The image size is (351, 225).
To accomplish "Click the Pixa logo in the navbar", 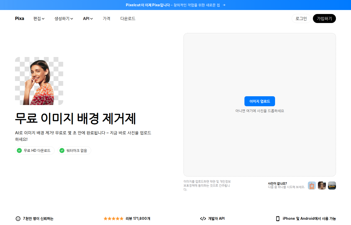I will (19, 18).
